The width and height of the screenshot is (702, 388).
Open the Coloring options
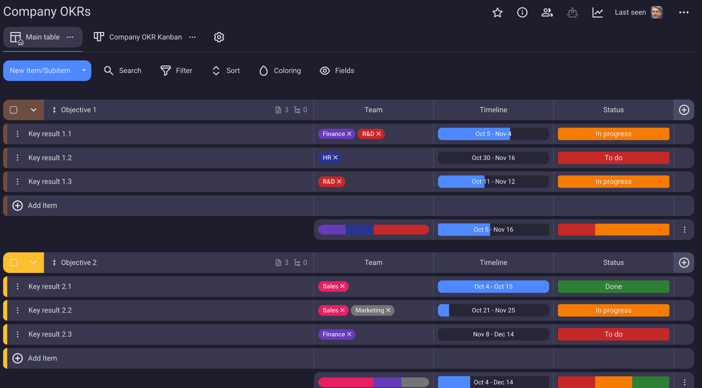pos(280,70)
